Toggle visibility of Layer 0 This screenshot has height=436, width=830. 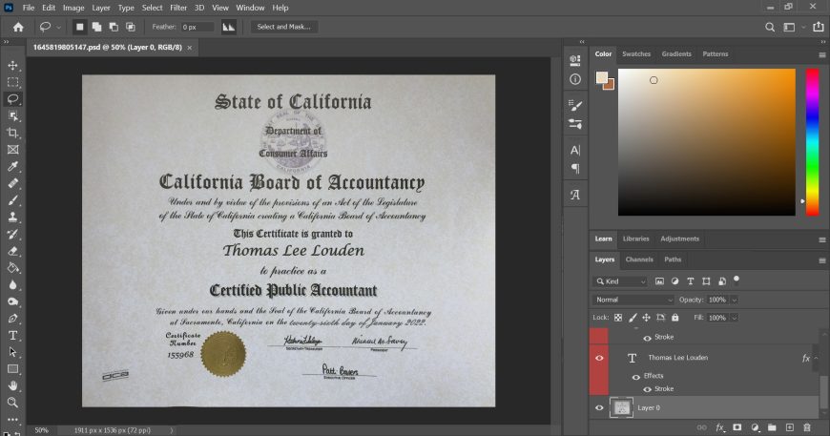click(x=599, y=408)
